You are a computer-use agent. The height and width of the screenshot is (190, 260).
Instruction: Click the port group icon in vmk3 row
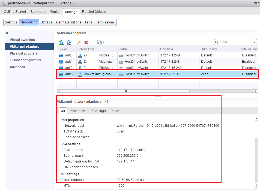coord(80,74)
